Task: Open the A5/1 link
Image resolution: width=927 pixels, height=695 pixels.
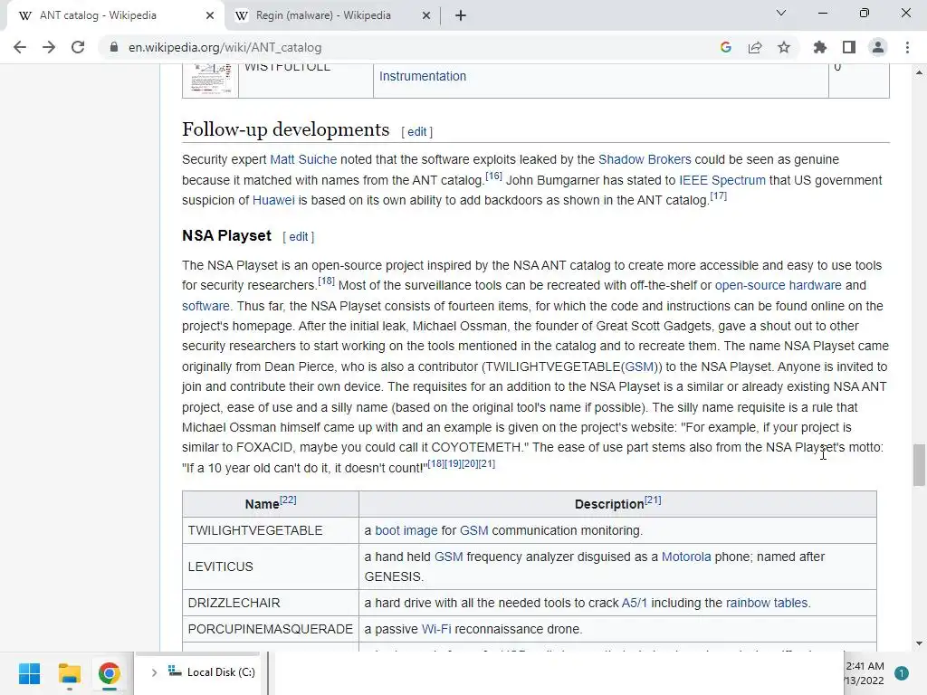Action: pyautogui.click(x=635, y=603)
